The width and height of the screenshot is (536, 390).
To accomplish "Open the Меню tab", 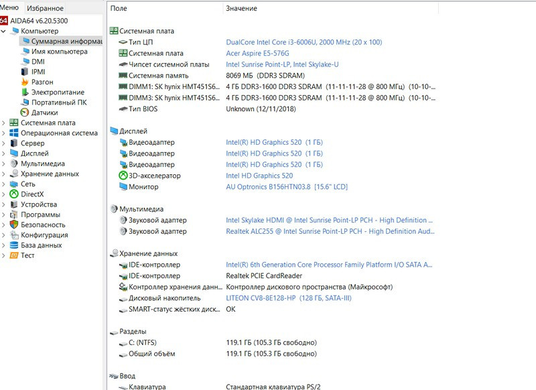I will click(x=9, y=8).
